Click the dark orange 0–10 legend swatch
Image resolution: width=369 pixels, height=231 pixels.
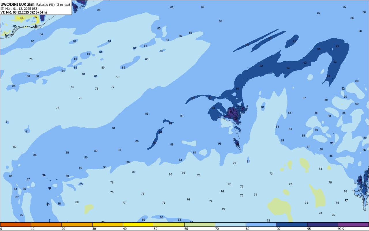coord(16,224)
